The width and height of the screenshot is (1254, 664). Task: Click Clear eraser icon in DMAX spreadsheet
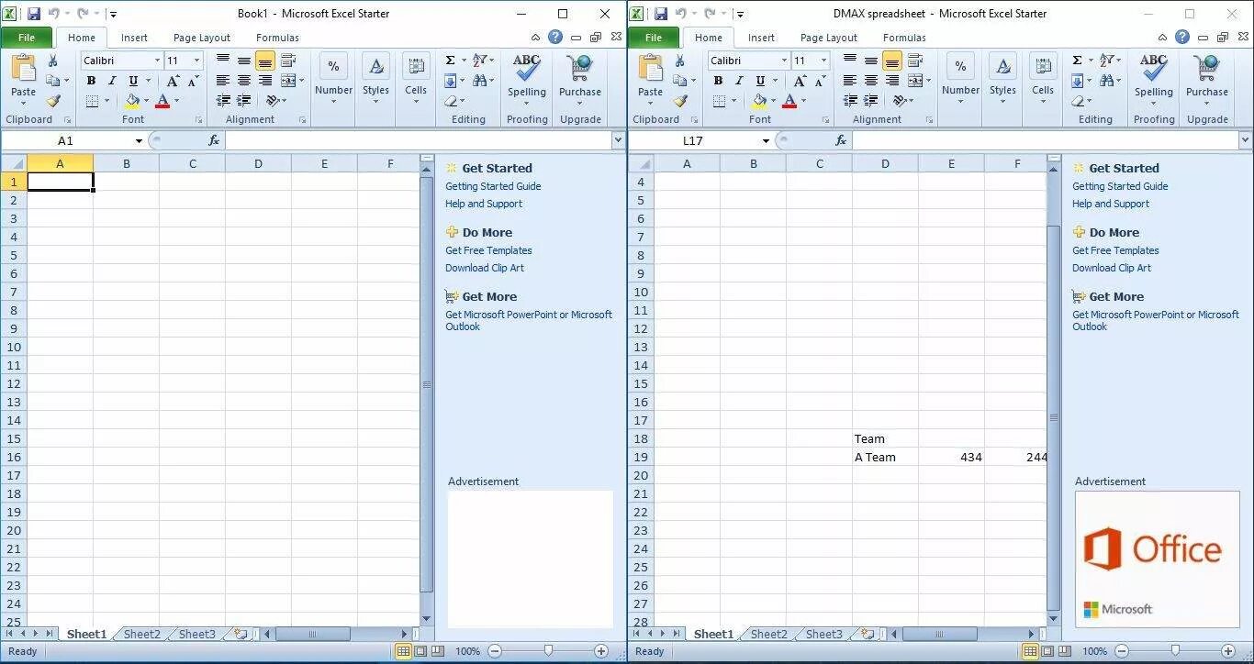point(1077,101)
